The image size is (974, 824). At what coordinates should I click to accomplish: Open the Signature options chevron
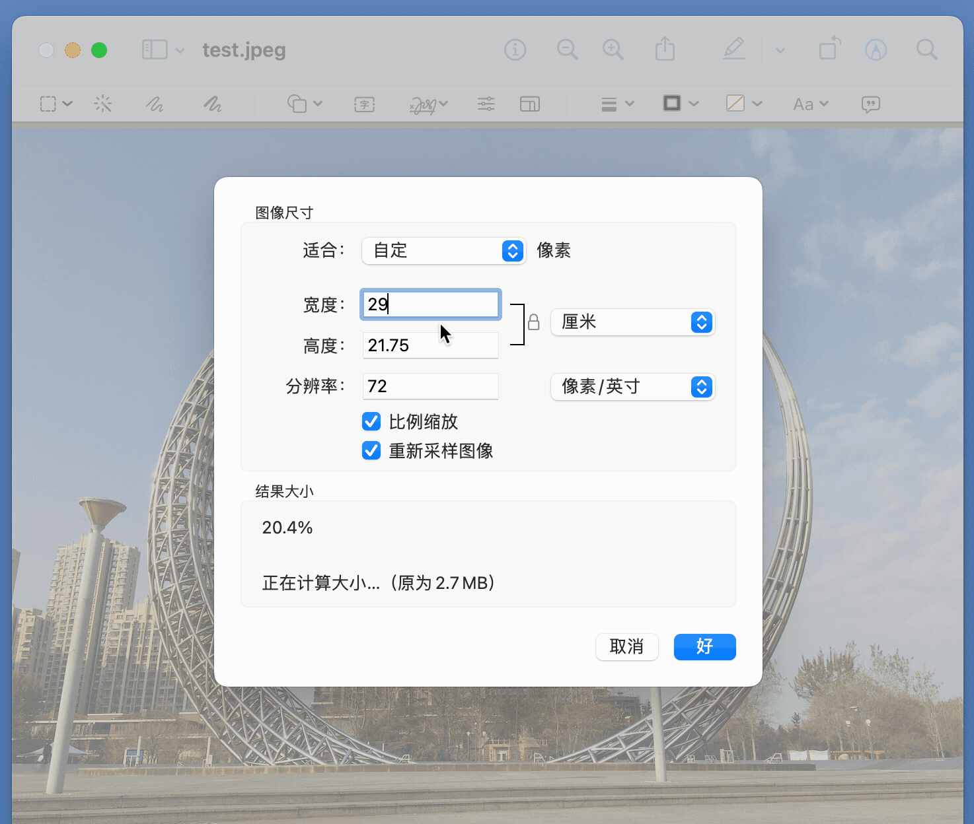(443, 104)
